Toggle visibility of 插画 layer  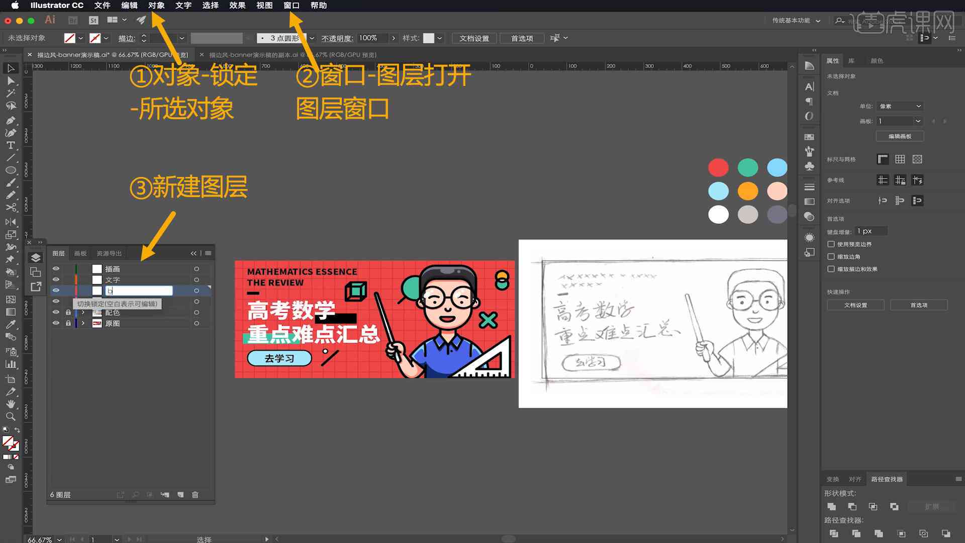click(56, 268)
